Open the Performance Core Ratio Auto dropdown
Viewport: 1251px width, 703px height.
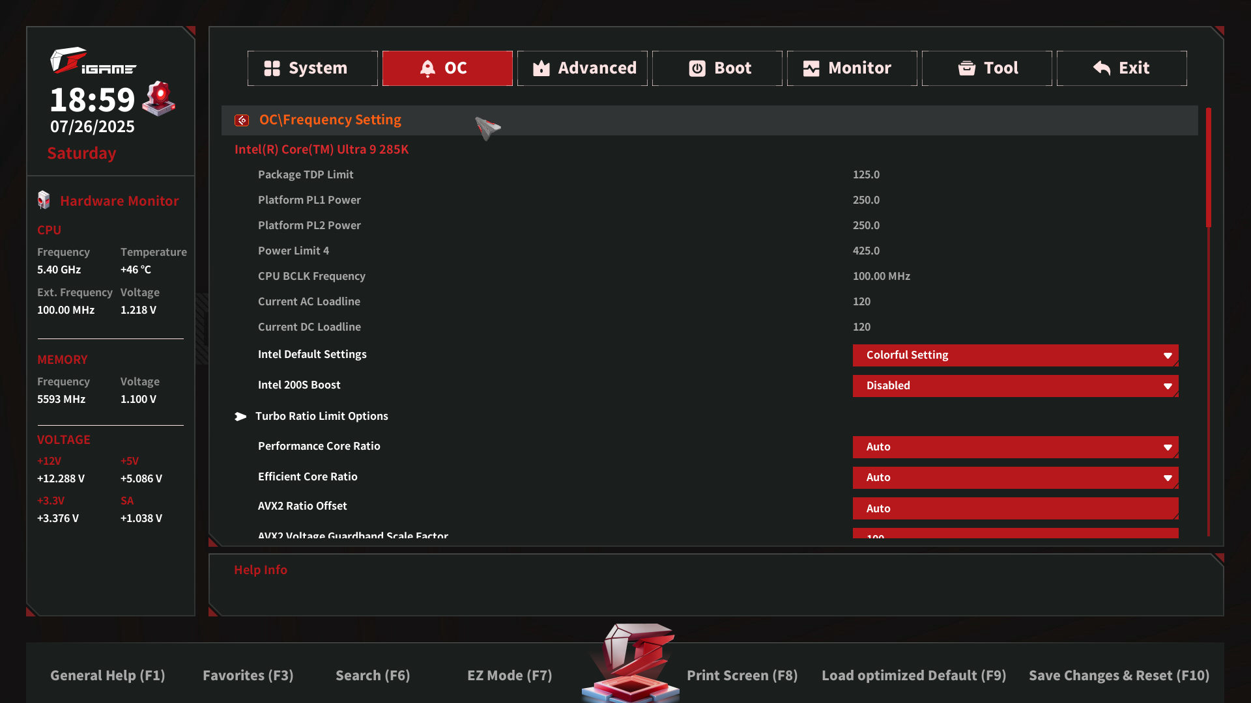(x=1015, y=447)
